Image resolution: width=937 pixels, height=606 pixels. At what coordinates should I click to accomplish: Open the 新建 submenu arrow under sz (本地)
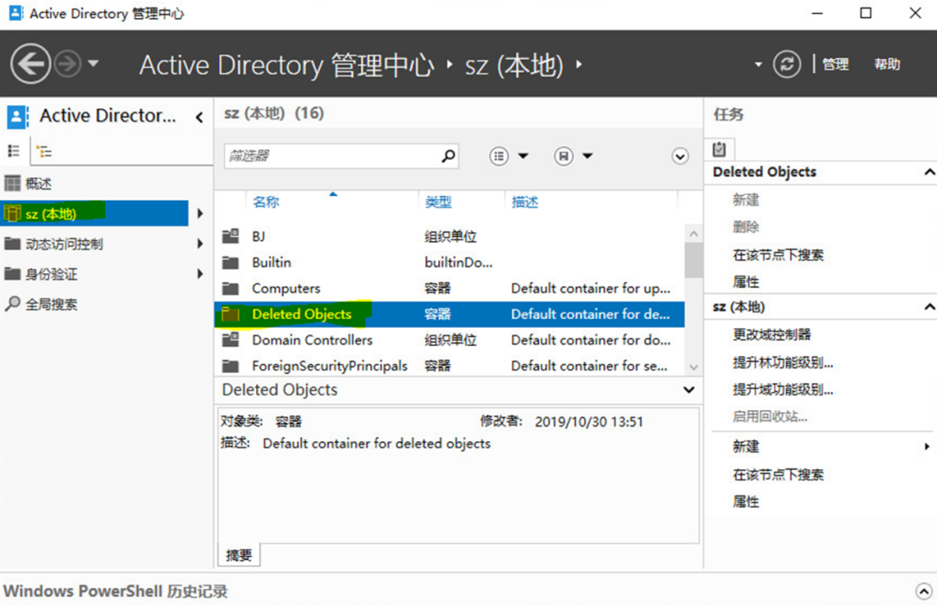923,446
